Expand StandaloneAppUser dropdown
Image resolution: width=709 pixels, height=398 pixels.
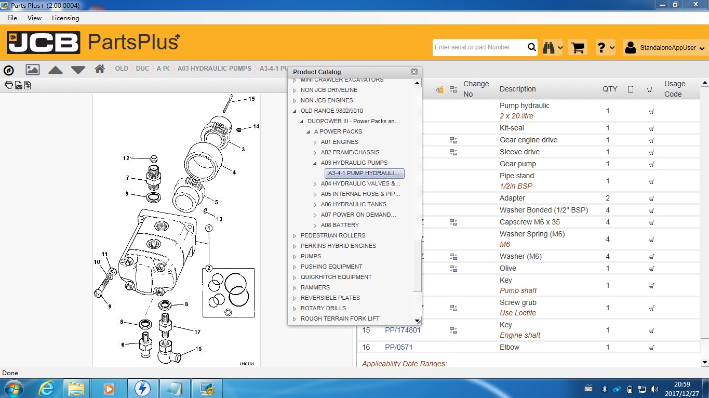[702, 48]
